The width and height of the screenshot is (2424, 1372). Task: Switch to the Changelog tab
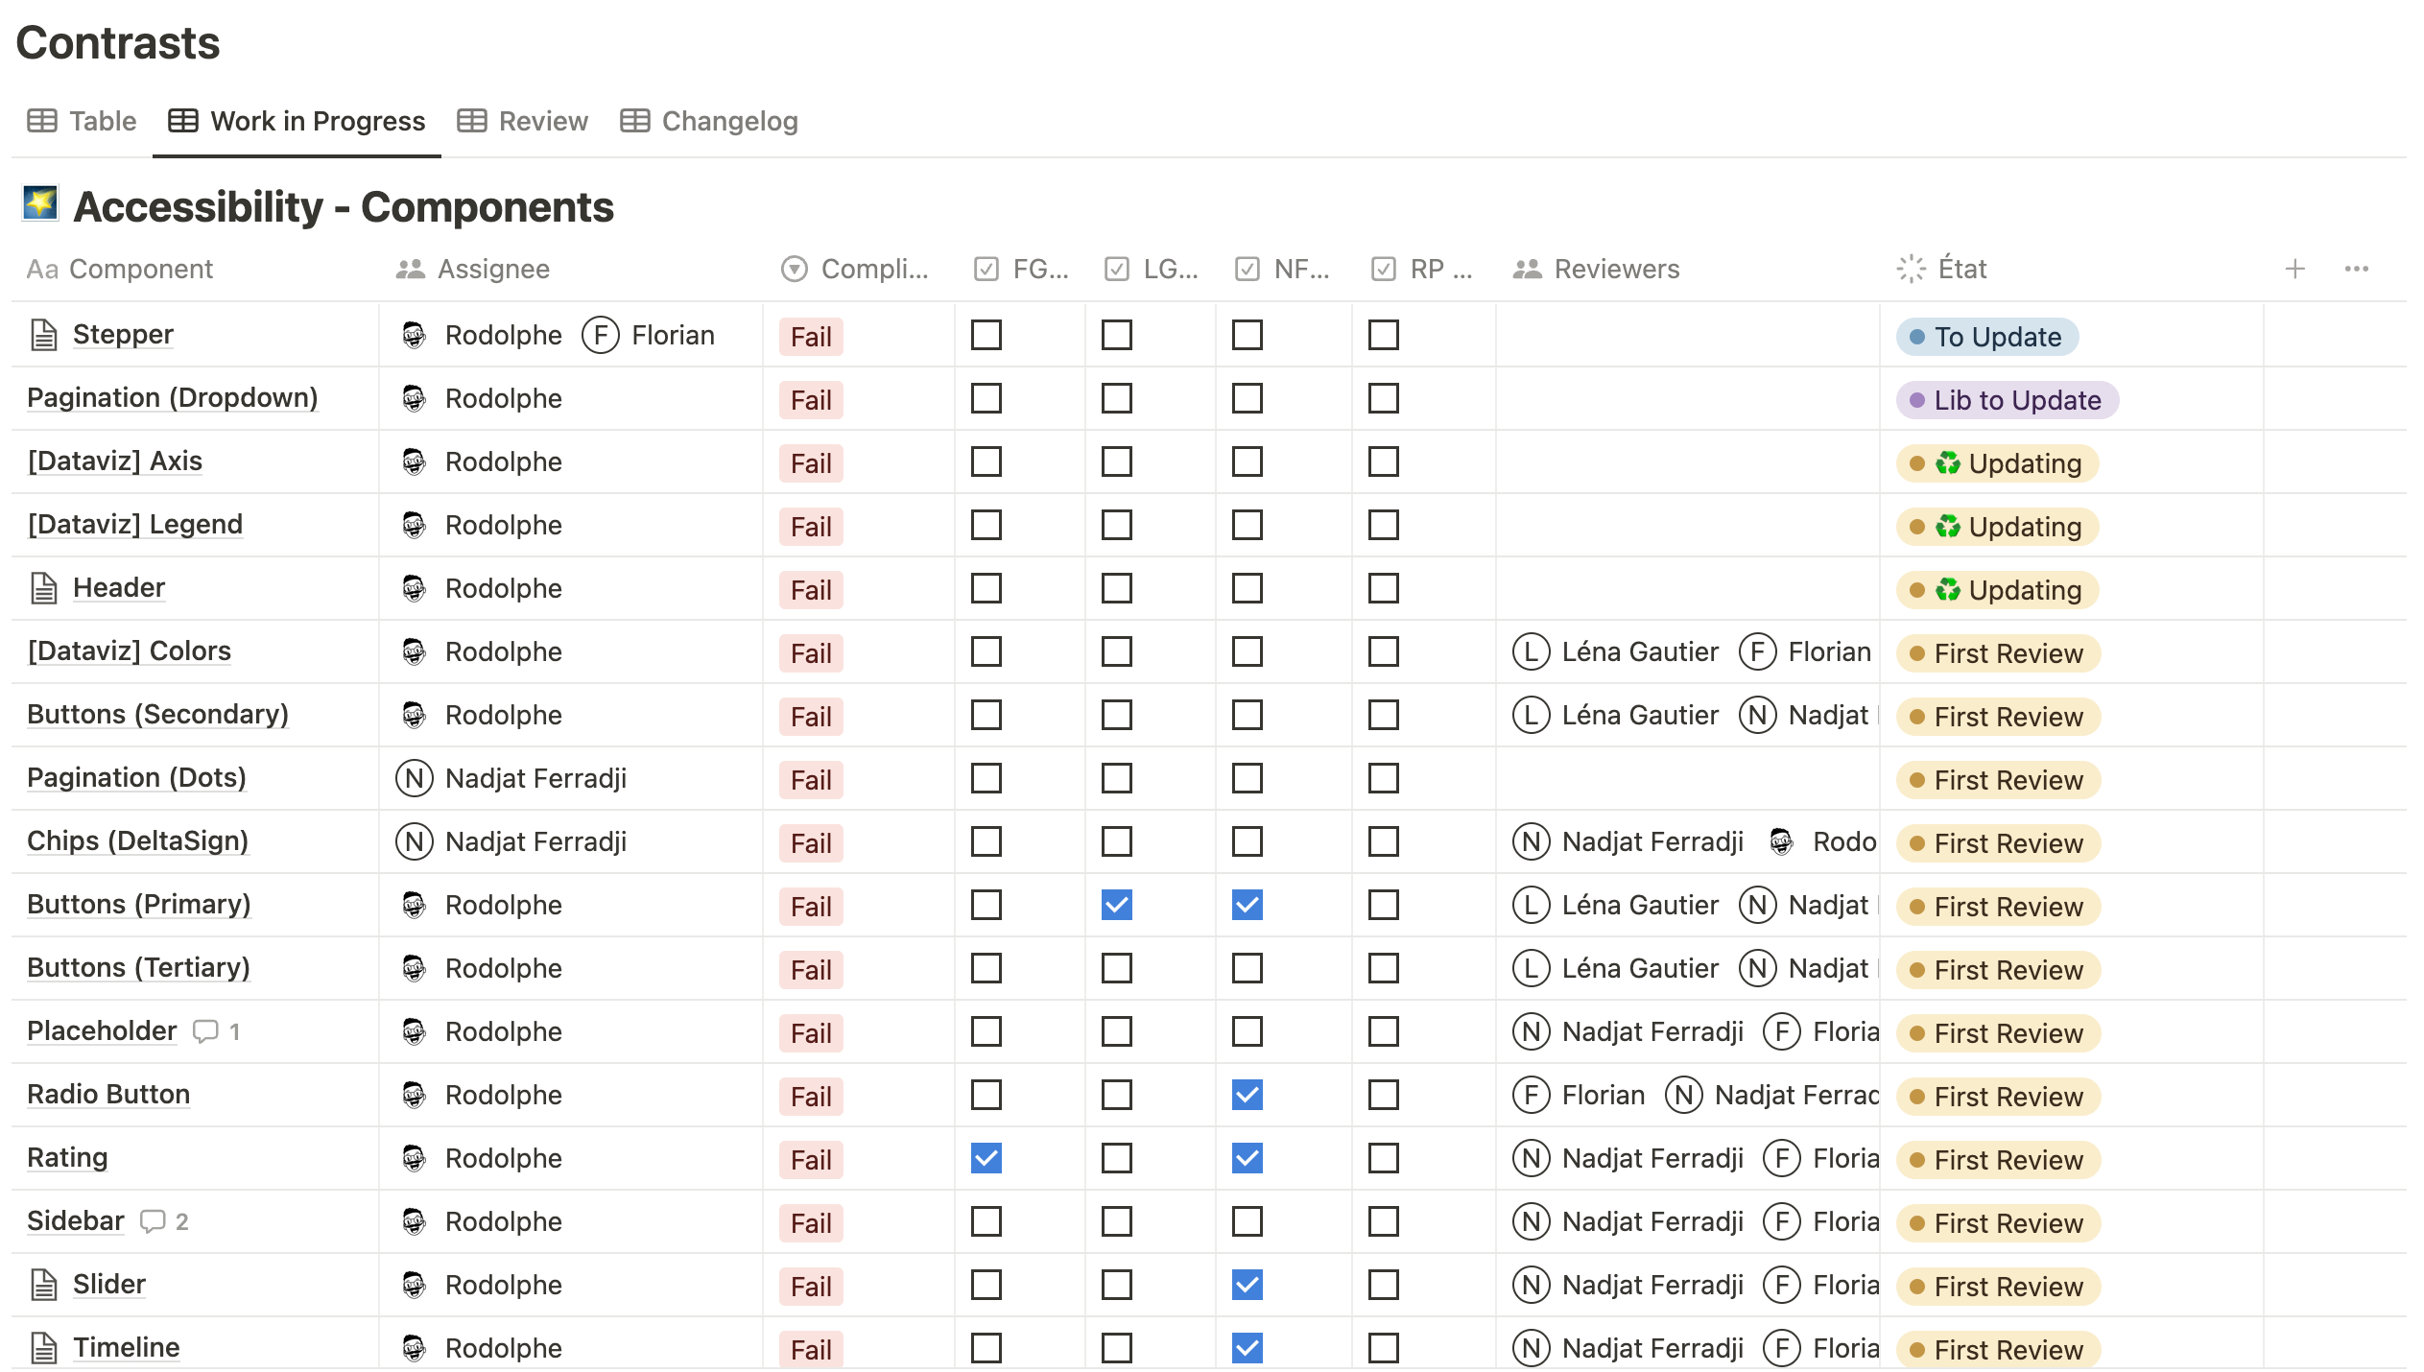pos(709,122)
